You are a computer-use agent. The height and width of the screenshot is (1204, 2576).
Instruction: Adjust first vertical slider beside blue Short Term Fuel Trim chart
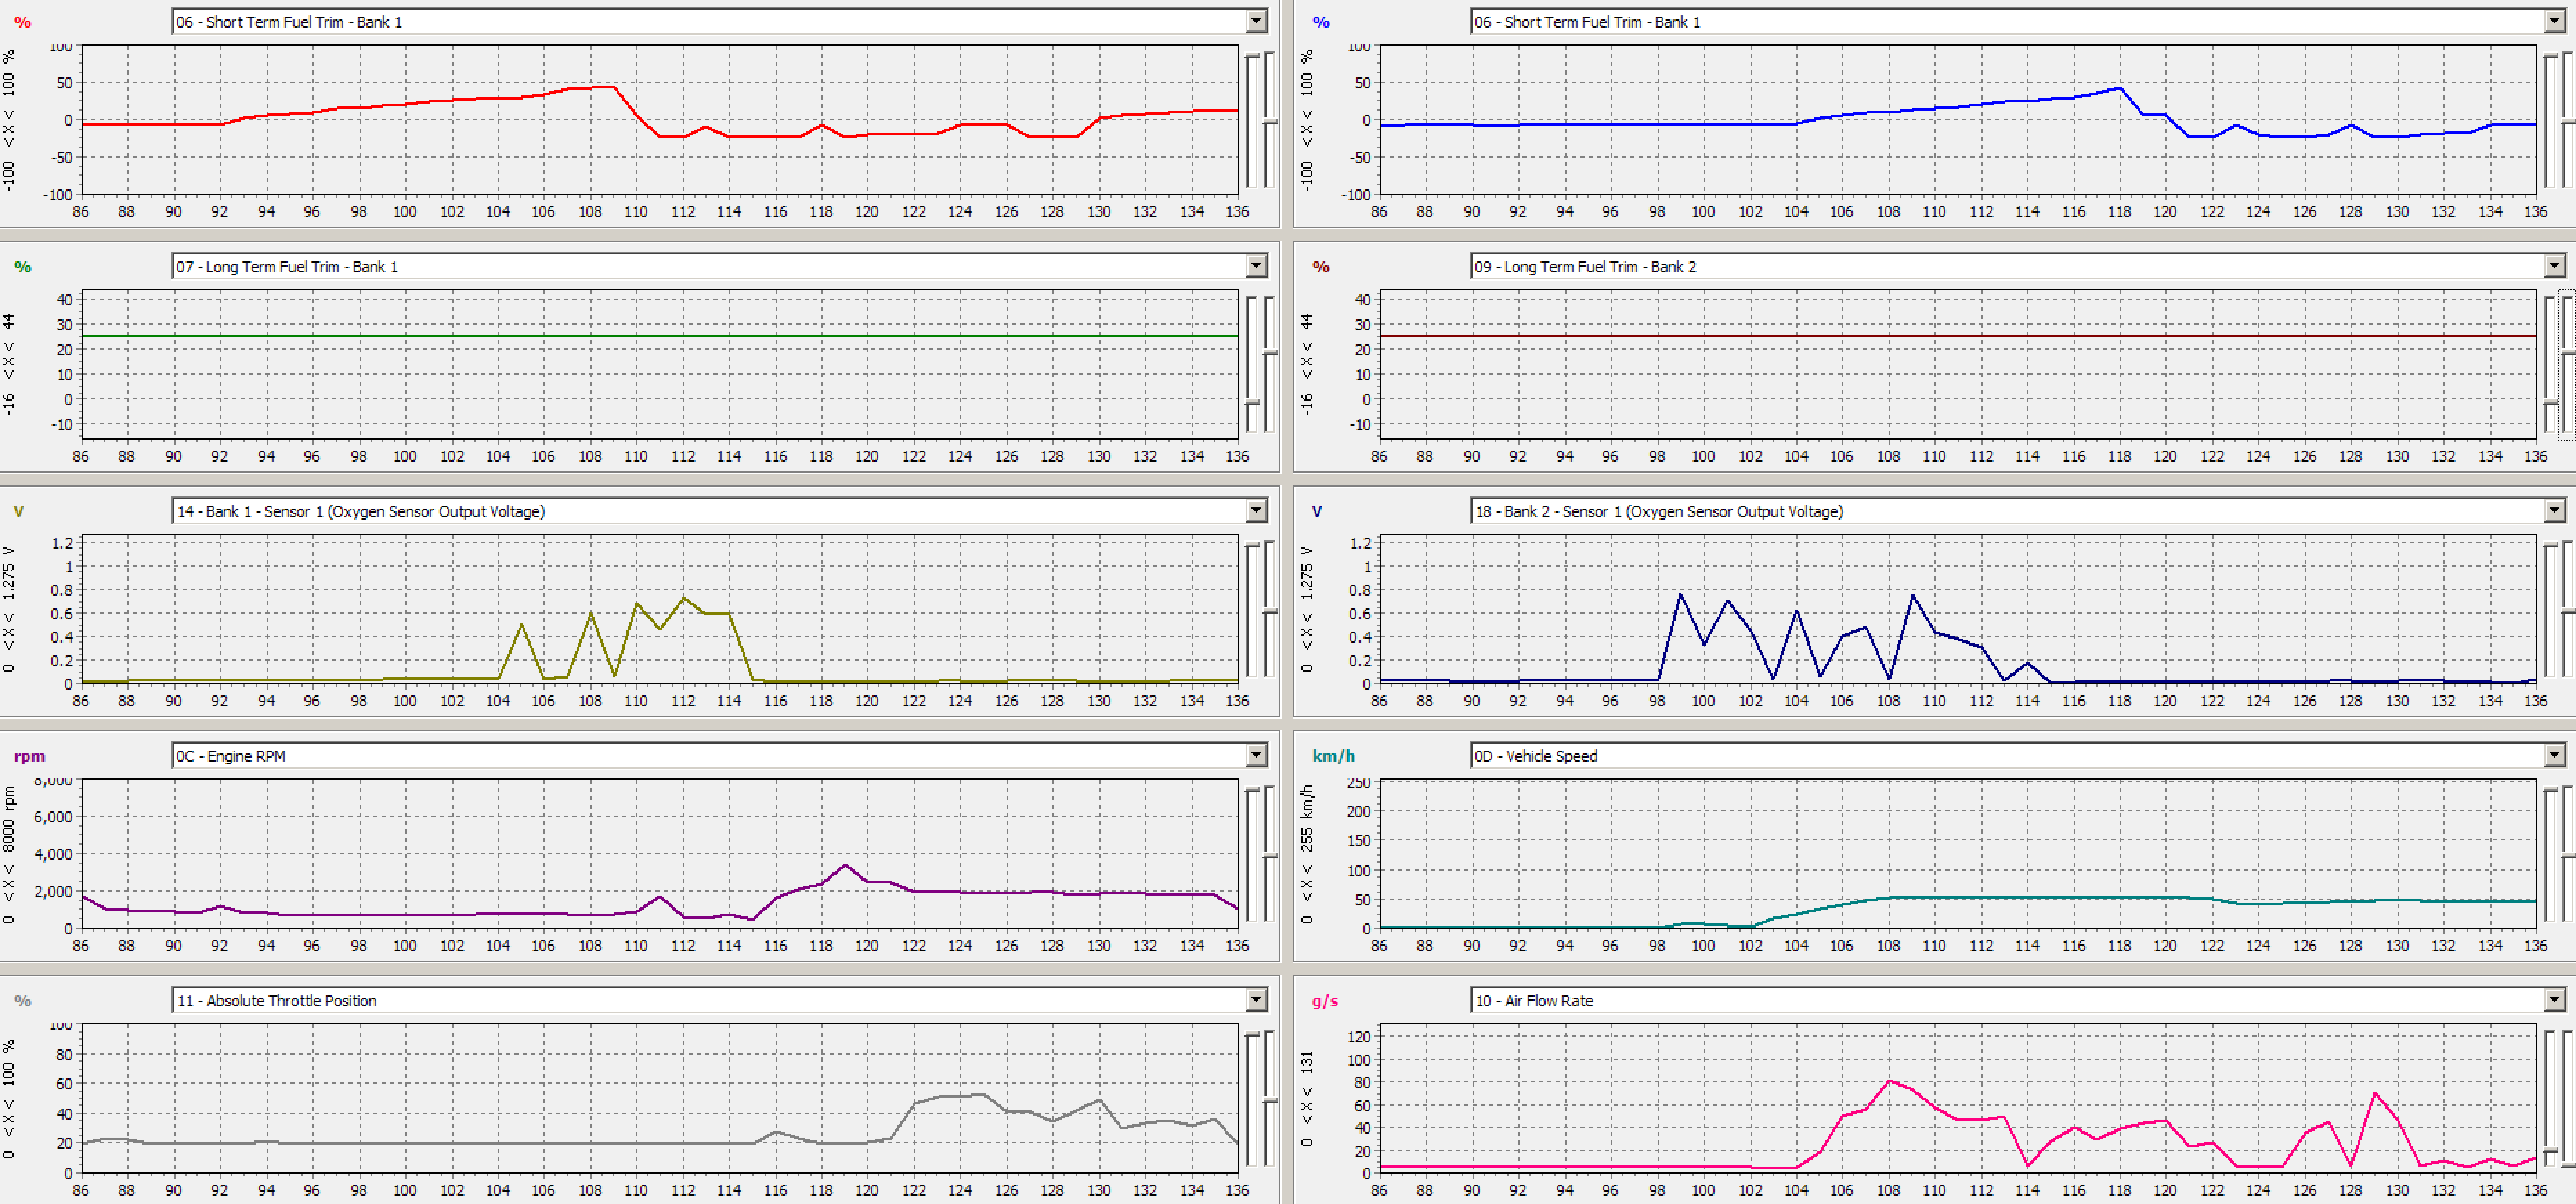[2549, 120]
